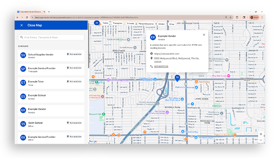Click the search magnifier in the vendor search box
Image resolution: width=278 pixels, height=158 pixels.
22,38
